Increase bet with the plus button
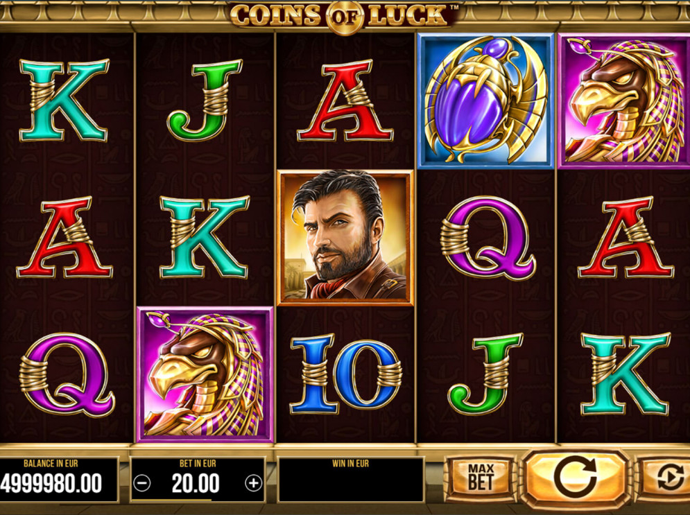This screenshot has height=515, width=690. [253, 483]
